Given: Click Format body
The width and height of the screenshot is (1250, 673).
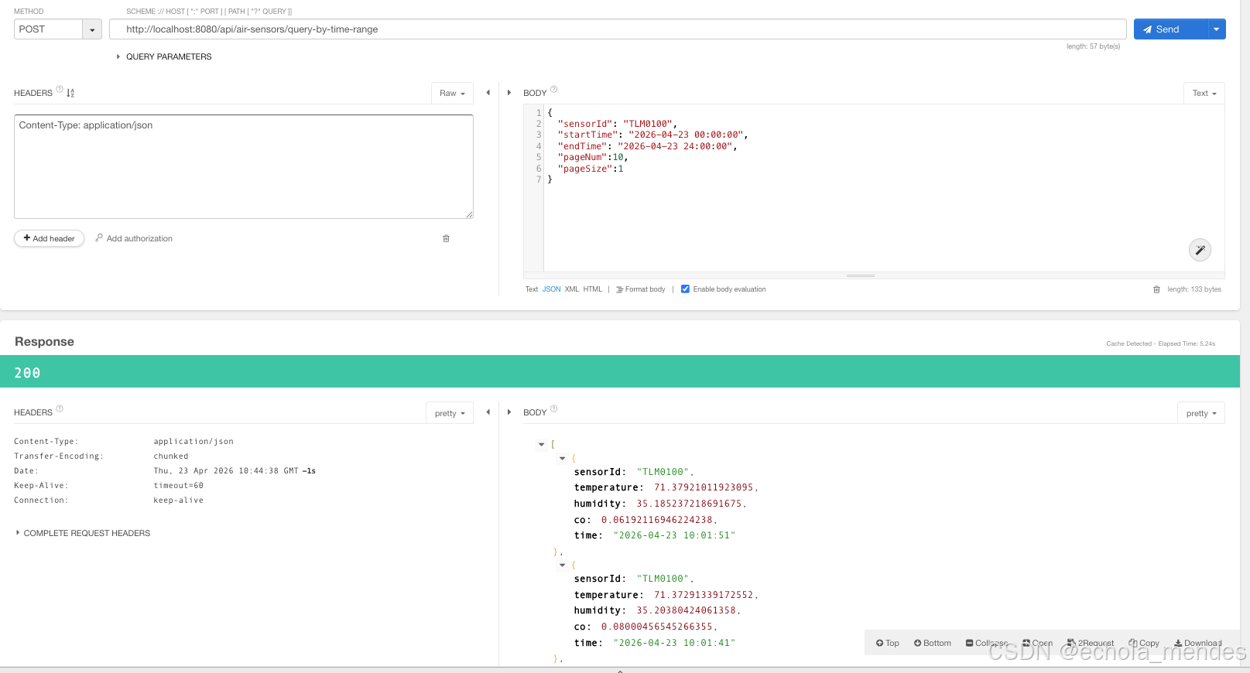Looking at the screenshot, I should click(641, 289).
